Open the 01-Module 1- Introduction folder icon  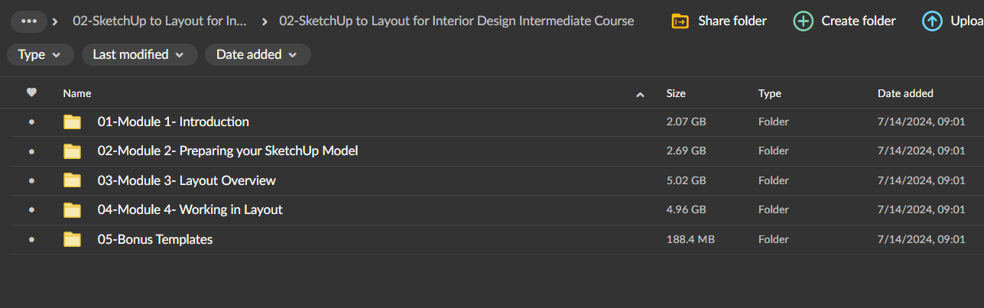tap(72, 122)
